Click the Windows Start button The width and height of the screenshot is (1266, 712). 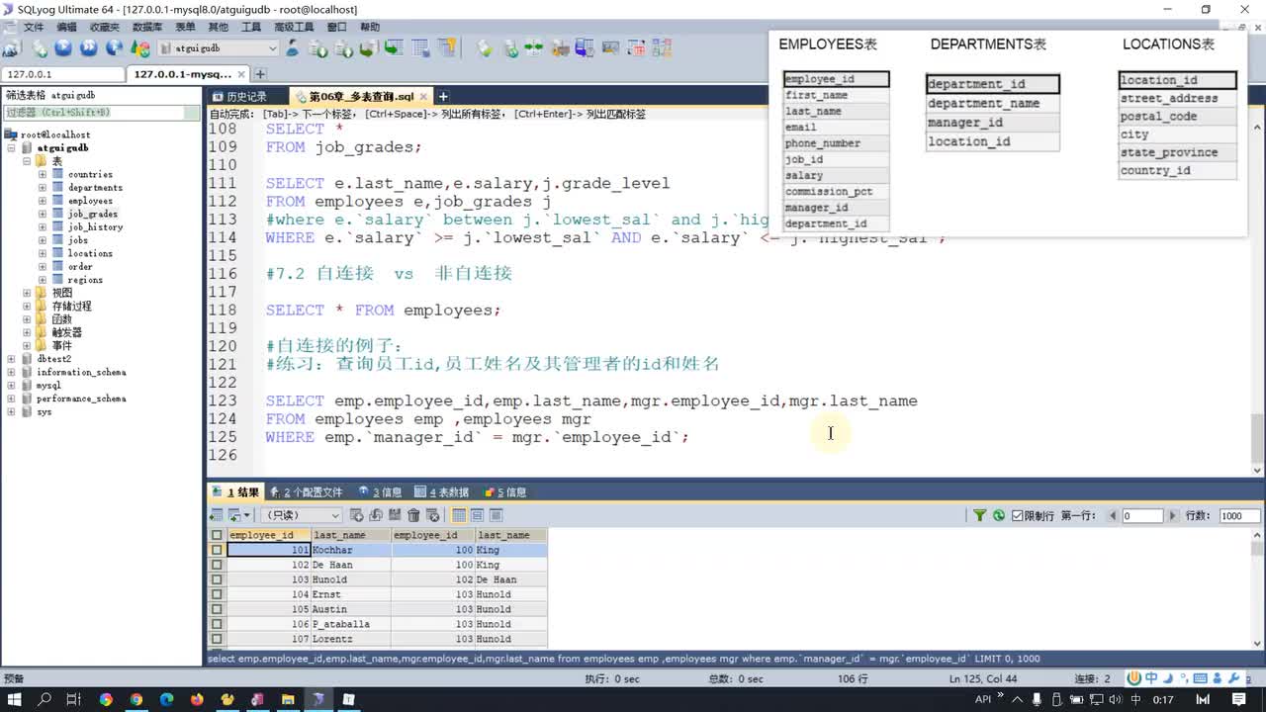click(x=15, y=699)
